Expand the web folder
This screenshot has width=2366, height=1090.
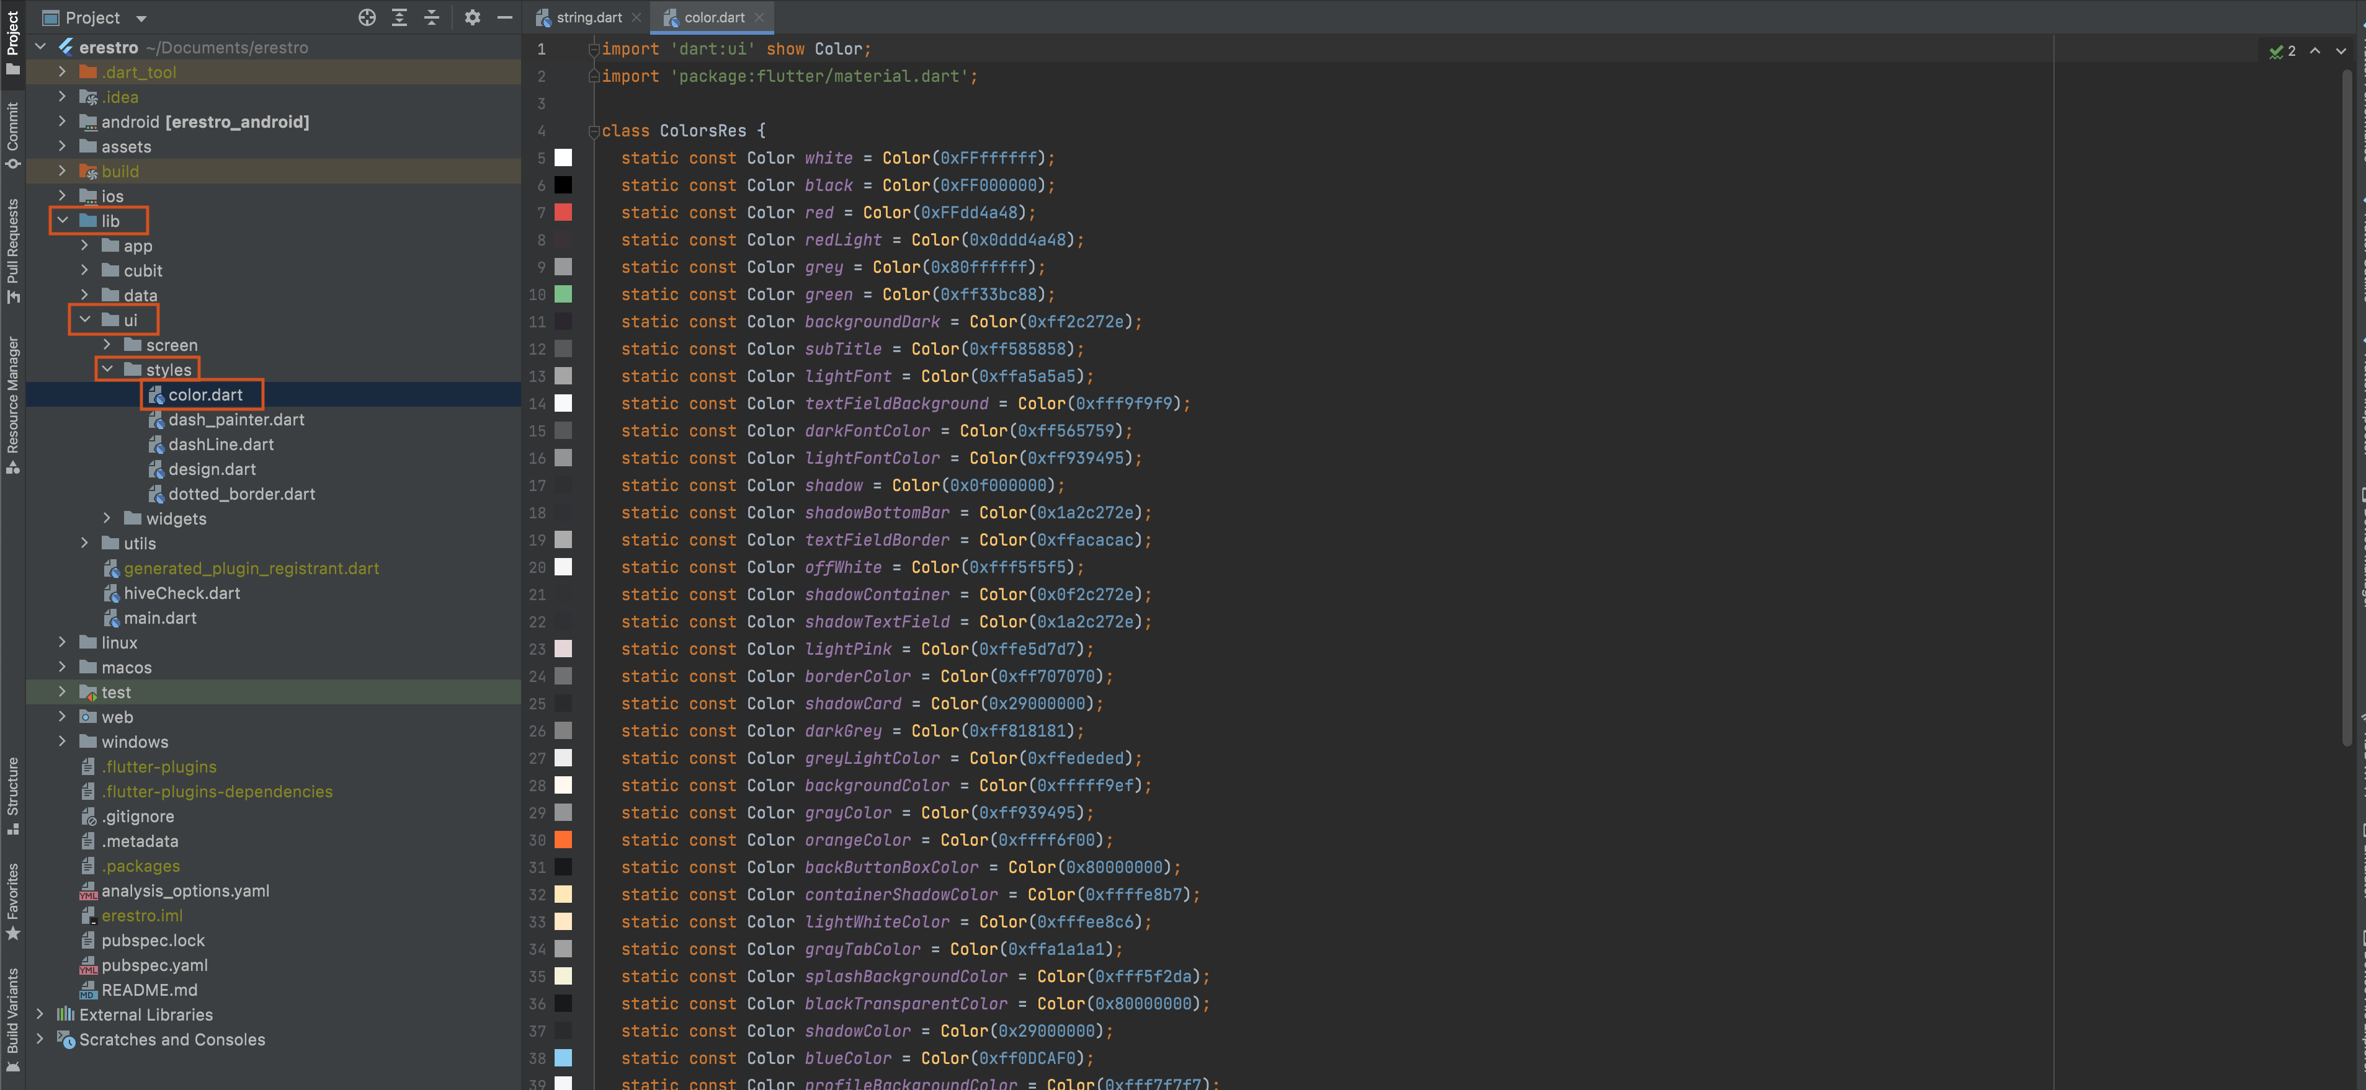click(63, 716)
